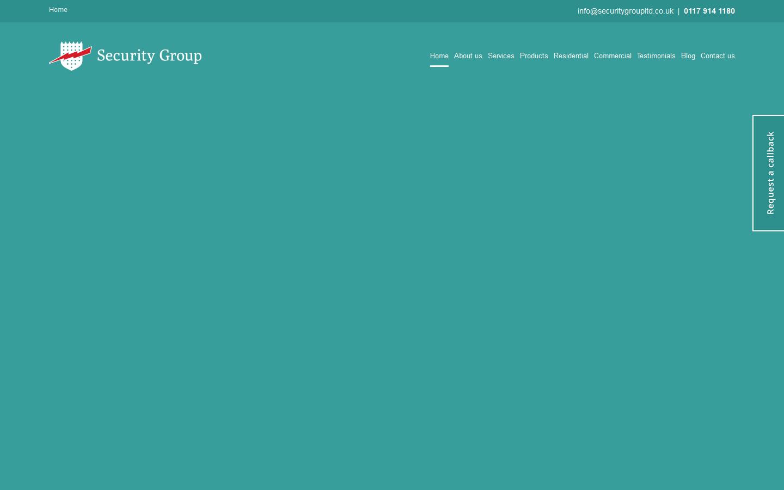Click the separator between email and phone
The height and width of the screenshot is (490, 784).
pos(678,10)
